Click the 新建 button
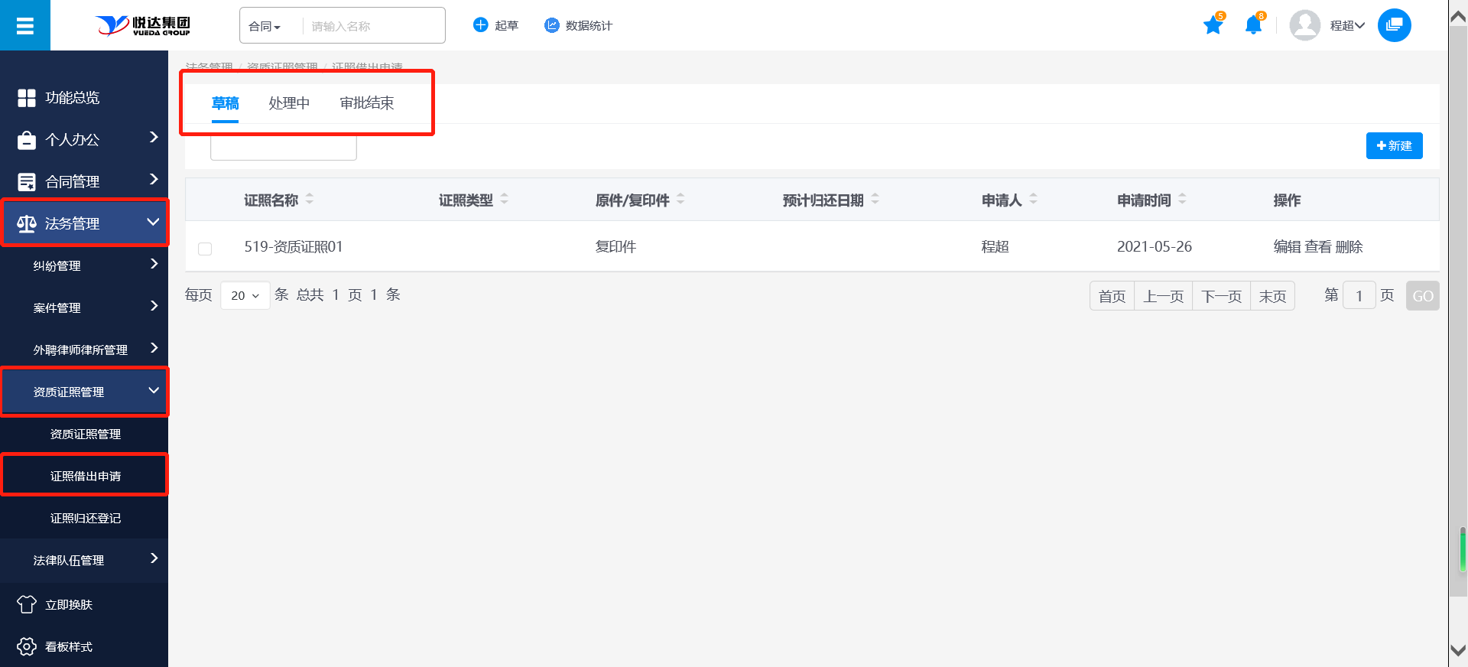 coord(1394,146)
